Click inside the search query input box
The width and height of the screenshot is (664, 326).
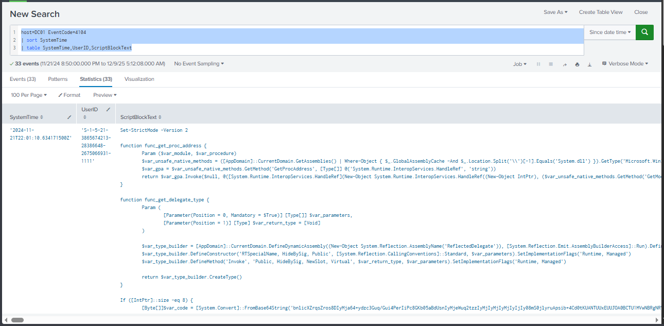(x=309, y=40)
